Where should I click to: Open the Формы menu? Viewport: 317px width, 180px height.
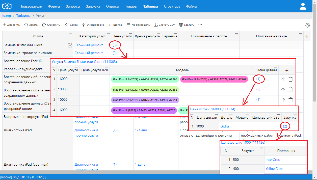(x=54, y=7)
